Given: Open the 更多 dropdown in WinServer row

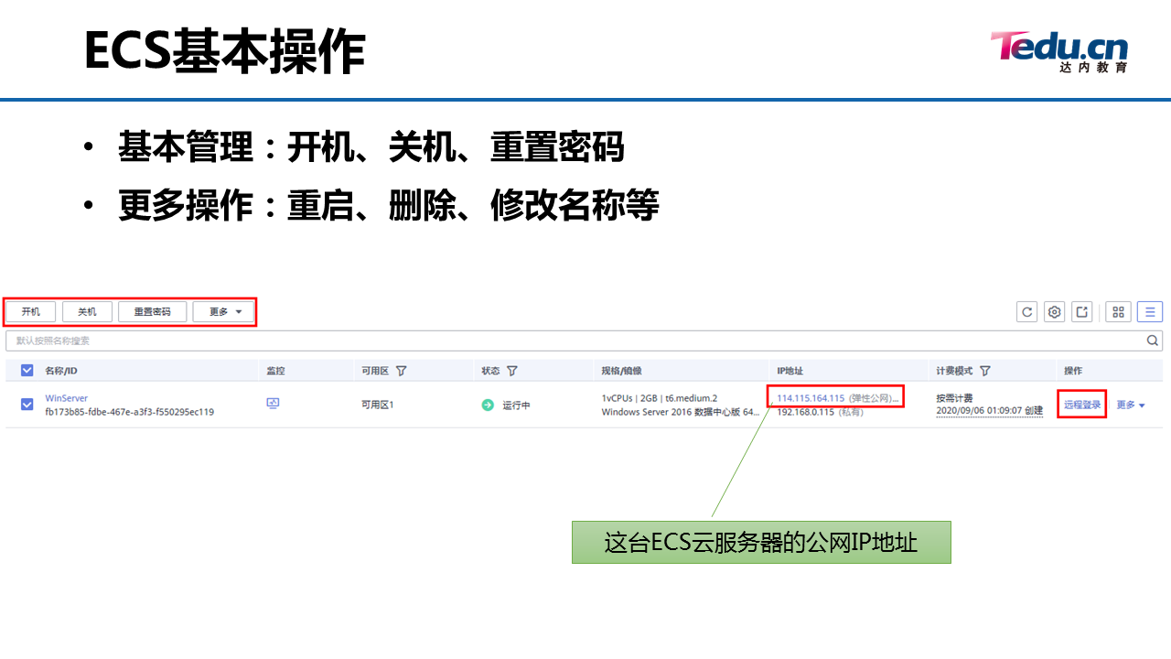Looking at the screenshot, I should pos(1129,404).
